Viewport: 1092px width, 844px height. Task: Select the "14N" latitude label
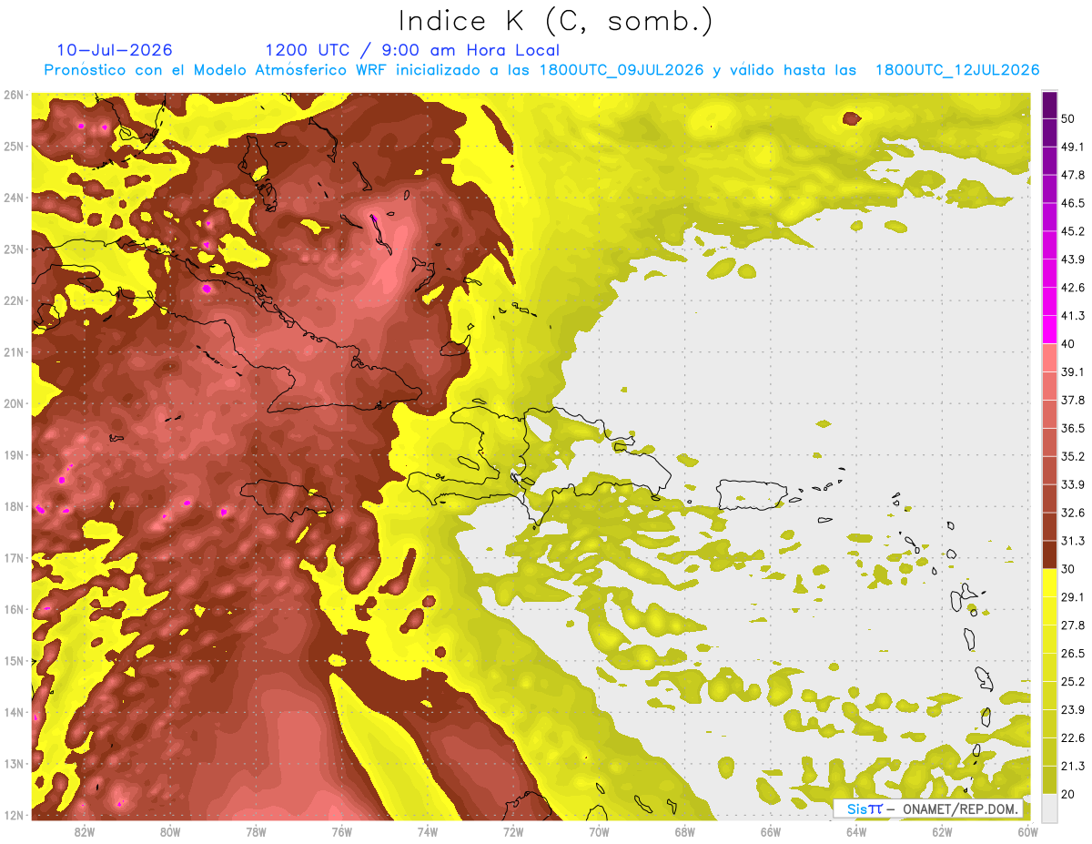(x=13, y=712)
